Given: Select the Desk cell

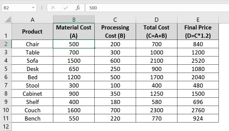Looking at the screenshot, I should [33, 69].
